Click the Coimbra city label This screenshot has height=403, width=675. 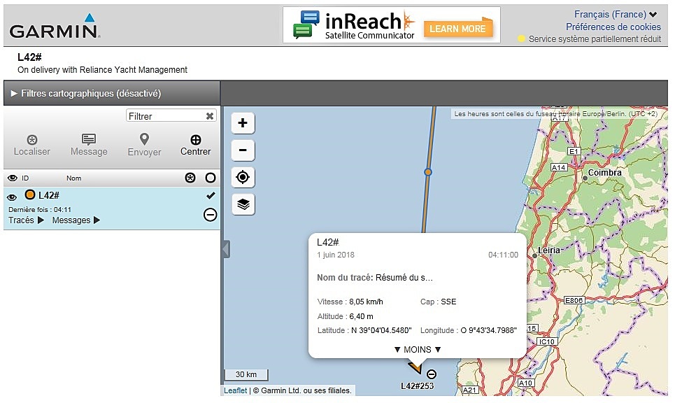coord(604,173)
